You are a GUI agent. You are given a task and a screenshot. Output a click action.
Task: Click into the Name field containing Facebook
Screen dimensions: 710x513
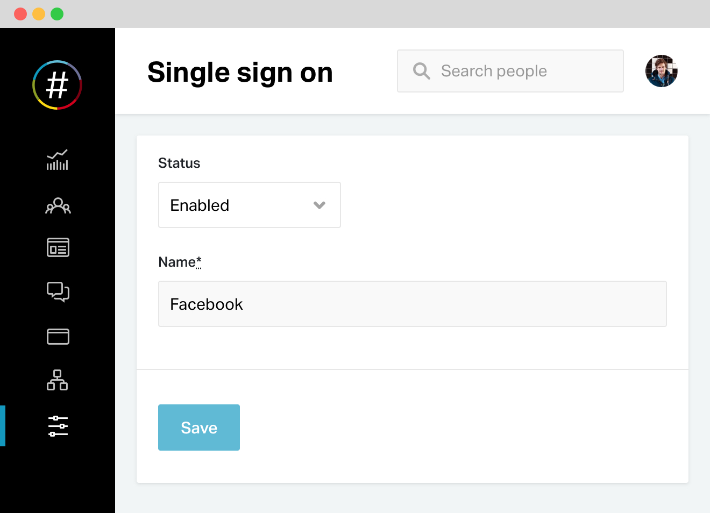(x=413, y=304)
